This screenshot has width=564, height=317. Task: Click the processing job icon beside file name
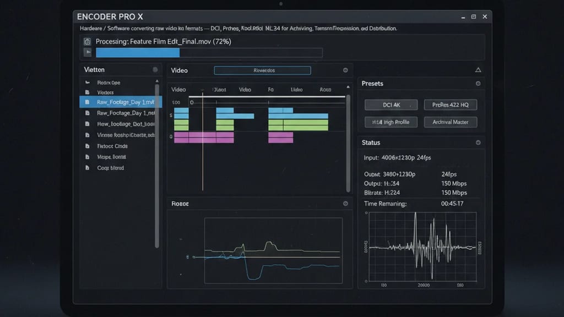(x=87, y=42)
